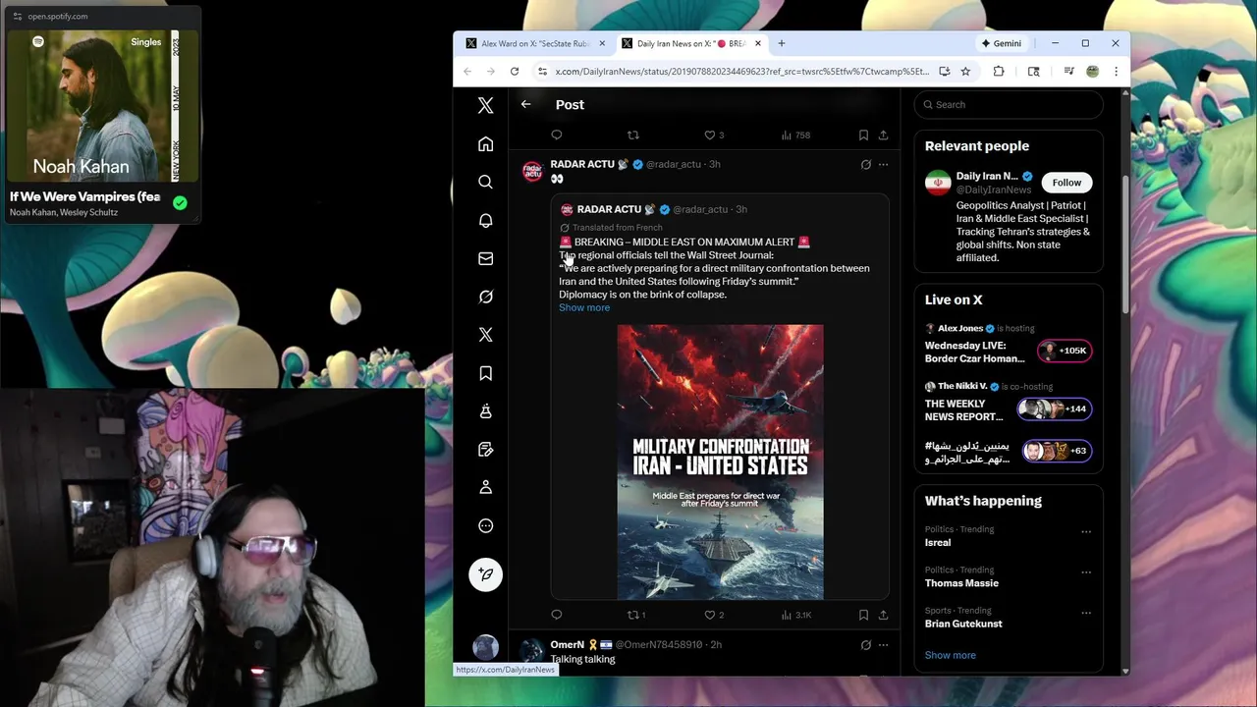The image size is (1257, 707).
Task: Repost RADAR ACTU post with 1 repost
Action: (x=636, y=615)
